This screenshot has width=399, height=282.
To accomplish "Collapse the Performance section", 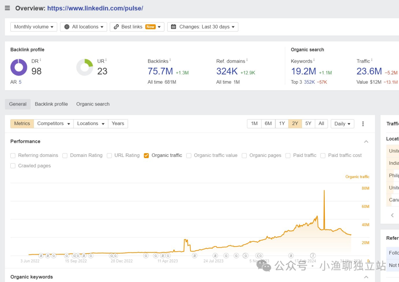I will (x=366, y=141).
